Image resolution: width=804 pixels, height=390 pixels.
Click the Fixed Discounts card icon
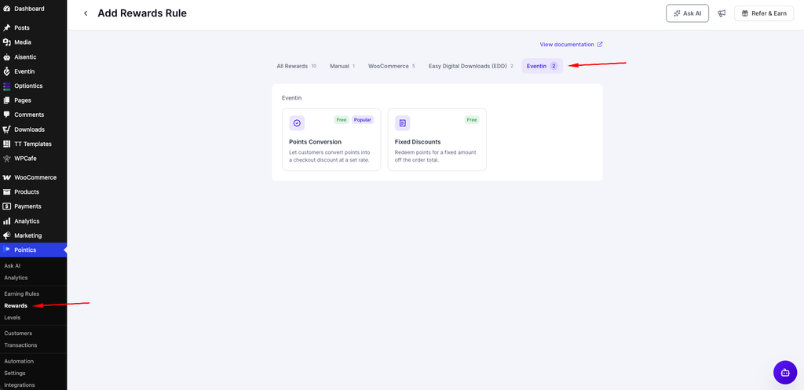(403, 123)
